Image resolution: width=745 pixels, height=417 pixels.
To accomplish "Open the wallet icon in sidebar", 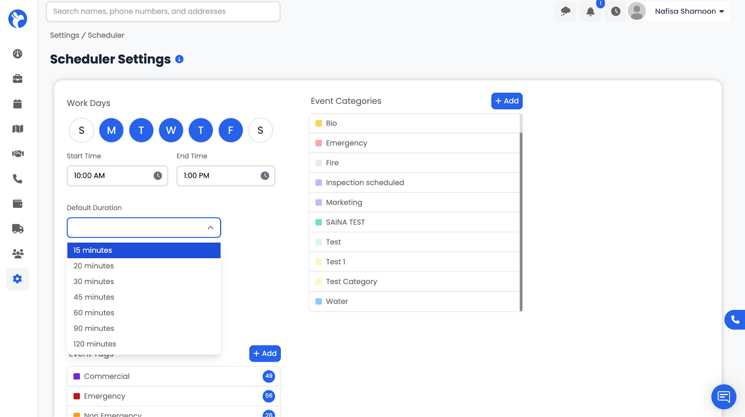I will 18,204.
